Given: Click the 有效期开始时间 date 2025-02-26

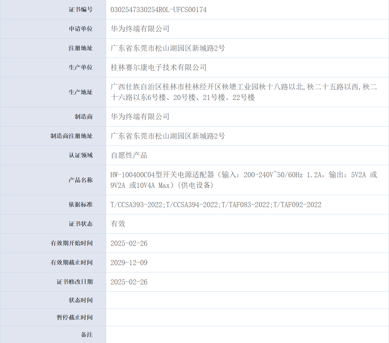Looking at the screenshot, I should pyautogui.click(x=129, y=243).
